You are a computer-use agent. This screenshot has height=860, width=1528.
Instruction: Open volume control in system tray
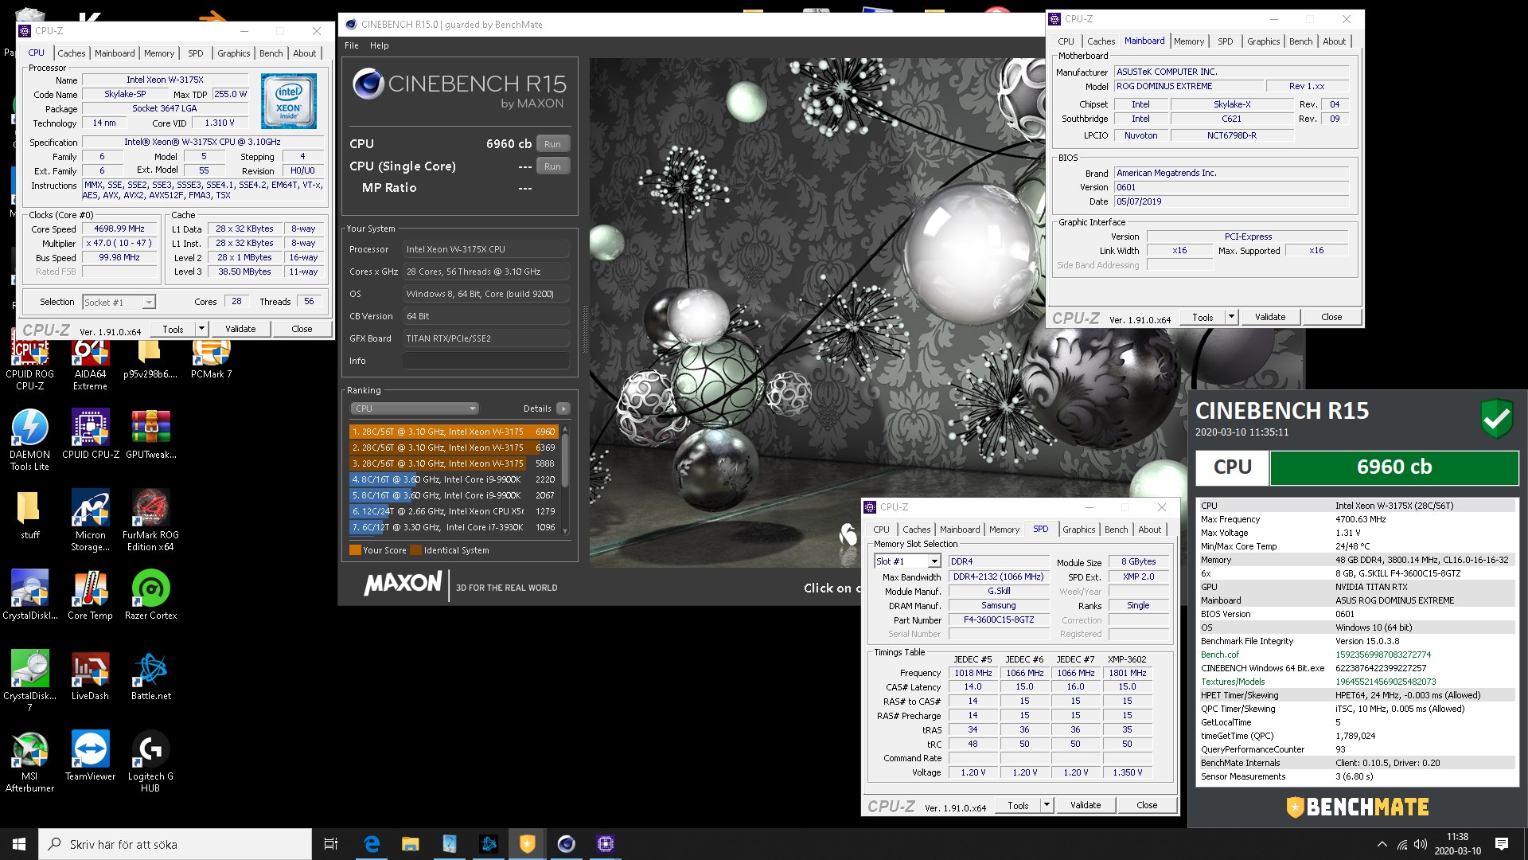tap(1421, 844)
